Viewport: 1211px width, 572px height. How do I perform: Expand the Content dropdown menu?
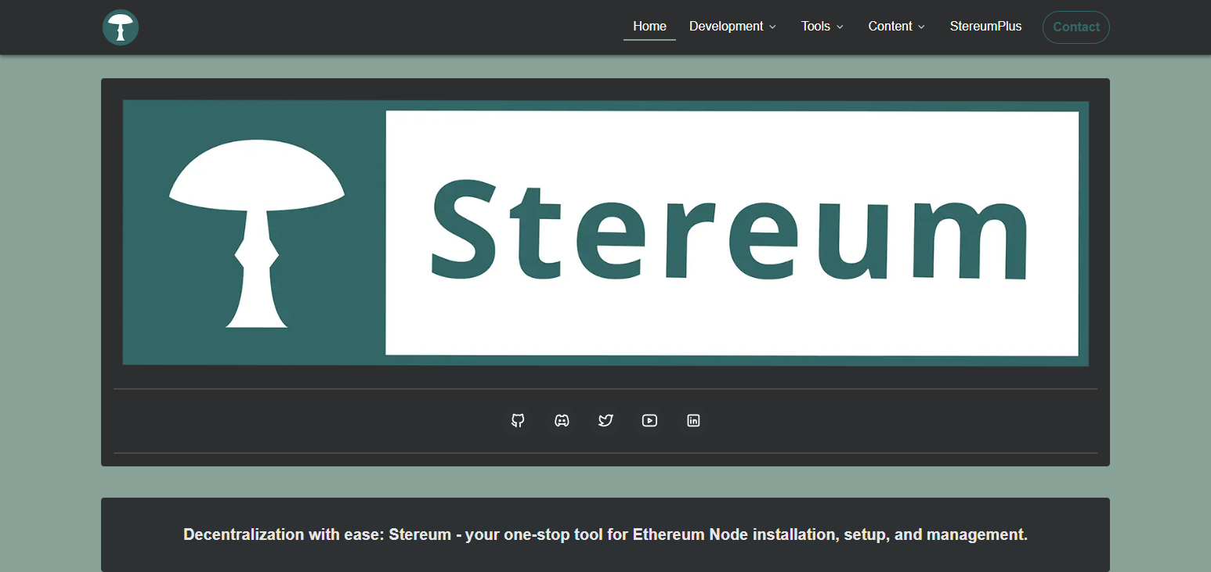point(896,27)
